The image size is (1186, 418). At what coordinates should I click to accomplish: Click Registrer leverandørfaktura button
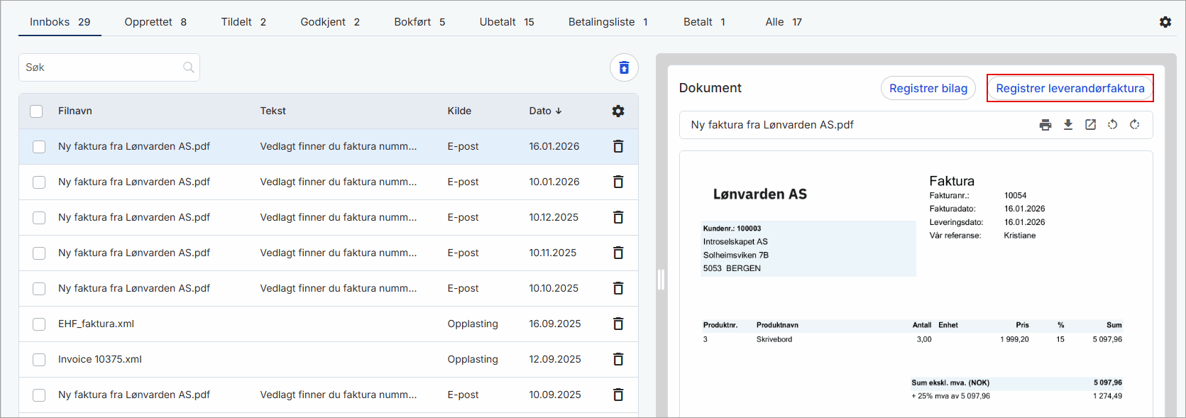pos(1070,88)
